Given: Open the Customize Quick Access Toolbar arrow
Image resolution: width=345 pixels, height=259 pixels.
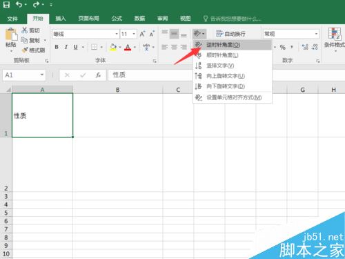Looking at the screenshot, I should (x=51, y=5).
